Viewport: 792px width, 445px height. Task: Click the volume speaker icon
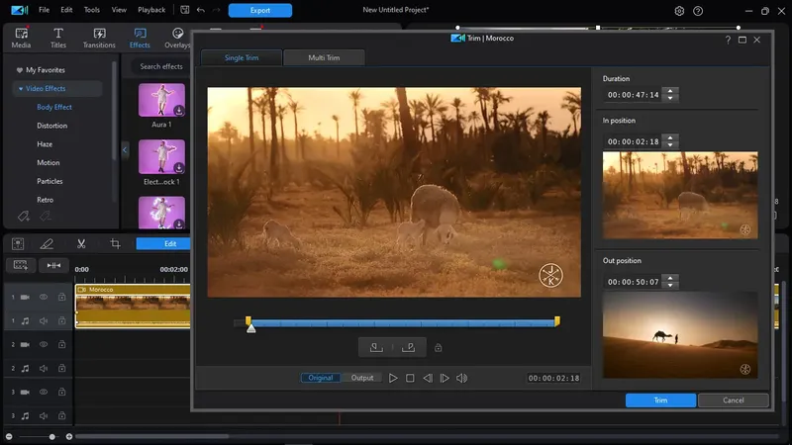tap(462, 378)
